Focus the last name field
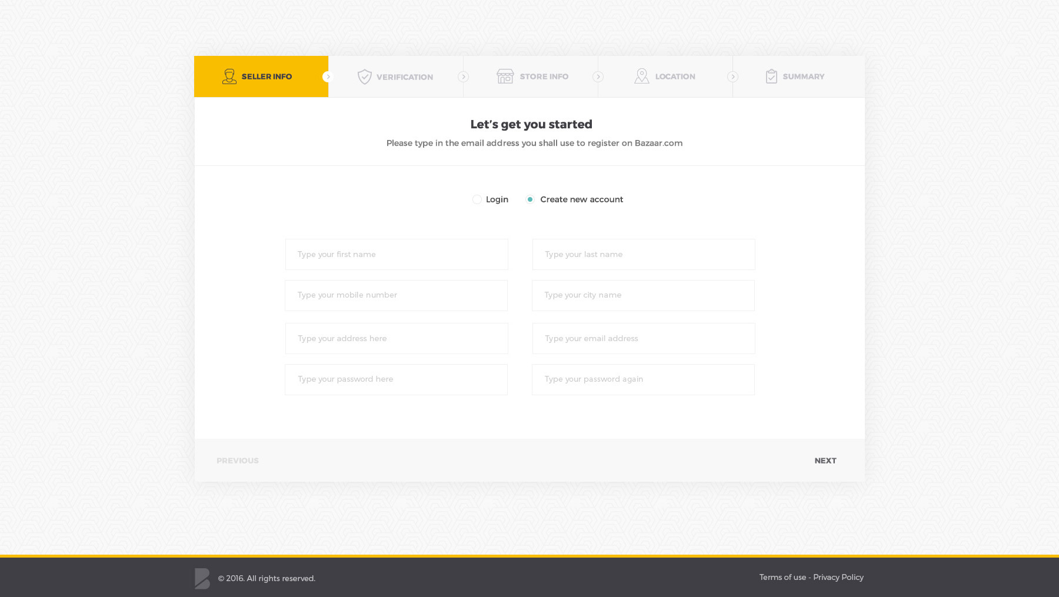 click(x=644, y=254)
